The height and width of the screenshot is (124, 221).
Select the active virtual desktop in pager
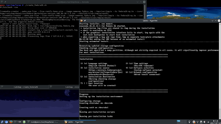[x=179, y=121]
